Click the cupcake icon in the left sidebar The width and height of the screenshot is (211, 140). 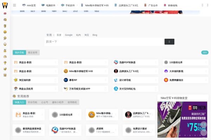(5, 44)
